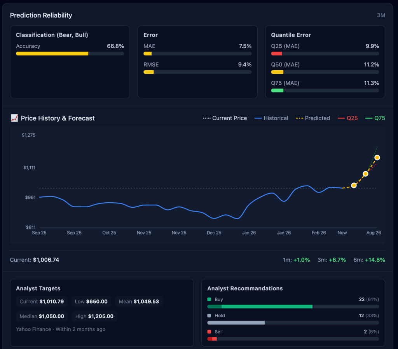The height and width of the screenshot is (349, 398).
Task: Hide the Predicted series via legend
Action: click(313, 118)
